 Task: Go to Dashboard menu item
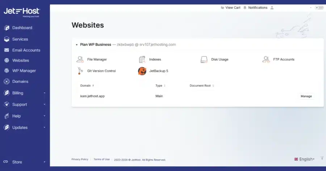[x=22, y=27]
